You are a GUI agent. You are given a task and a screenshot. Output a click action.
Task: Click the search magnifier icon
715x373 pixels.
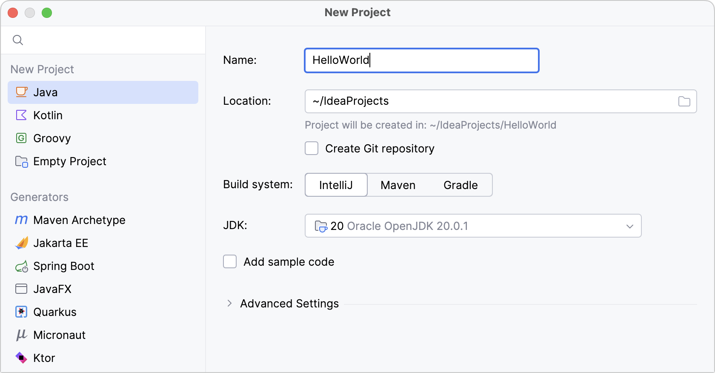click(18, 40)
